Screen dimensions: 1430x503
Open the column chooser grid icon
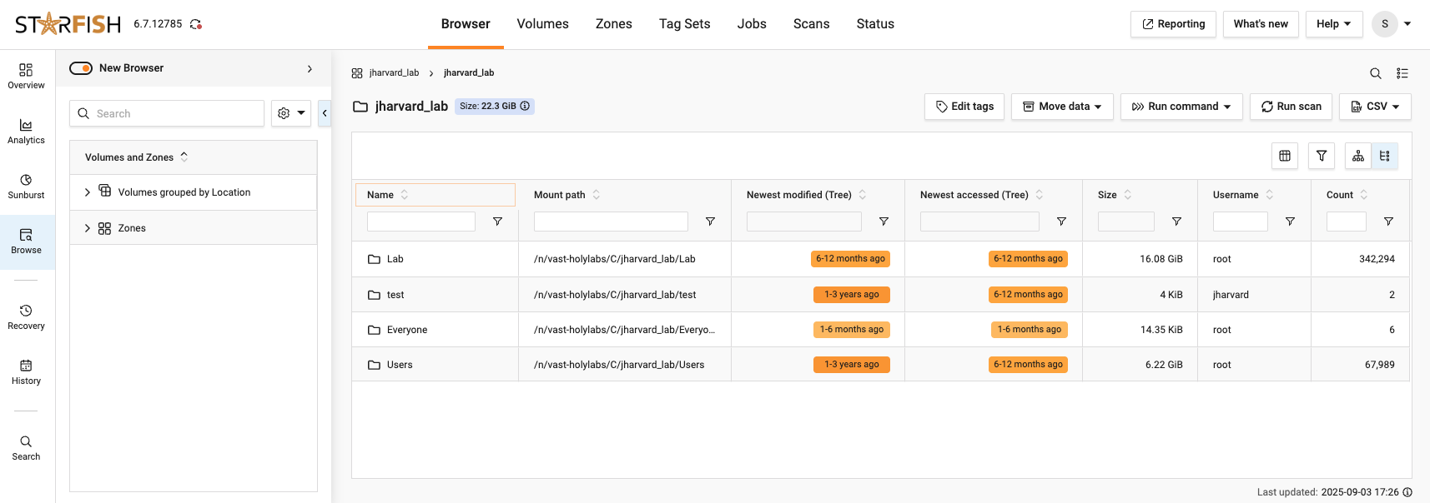click(x=1284, y=156)
